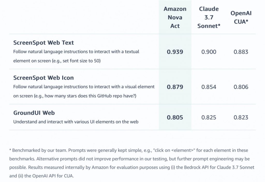This screenshot has width=265, height=182.
Task: Click the 0.823 GroundUI OpenAI score
Action: click(241, 117)
